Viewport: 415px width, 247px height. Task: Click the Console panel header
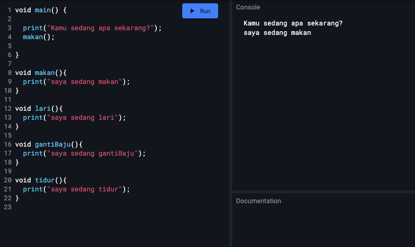(x=248, y=7)
